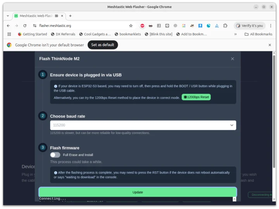Screen dimensions: 279x209
Task: Bookmark this page with the star icon
Action: click(131, 26)
